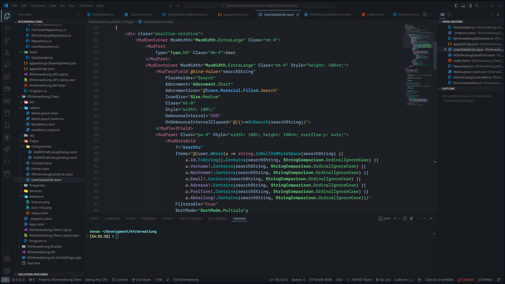Toggle Colorize in status bar
Viewport: 505px width, 284px height.
tap(466, 280)
